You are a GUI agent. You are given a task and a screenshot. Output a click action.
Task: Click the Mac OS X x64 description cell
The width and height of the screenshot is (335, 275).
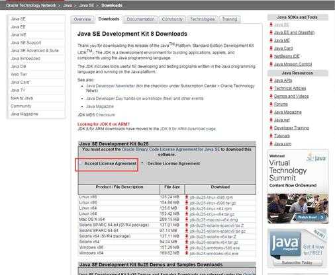click(x=92, y=219)
